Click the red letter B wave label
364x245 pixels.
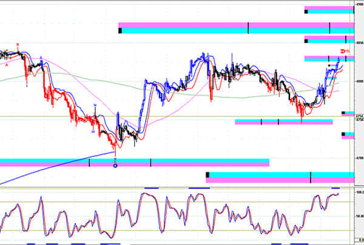[18, 44]
